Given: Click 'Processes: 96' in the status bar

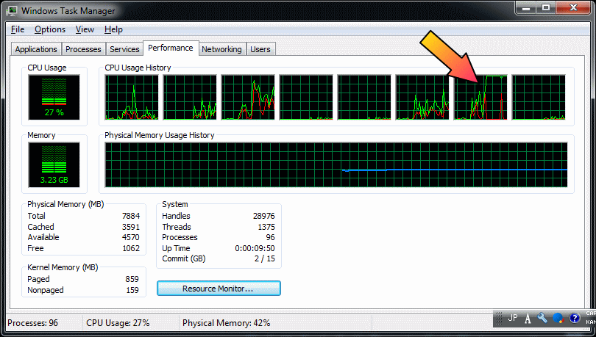Looking at the screenshot, I should (x=32, y=323).
